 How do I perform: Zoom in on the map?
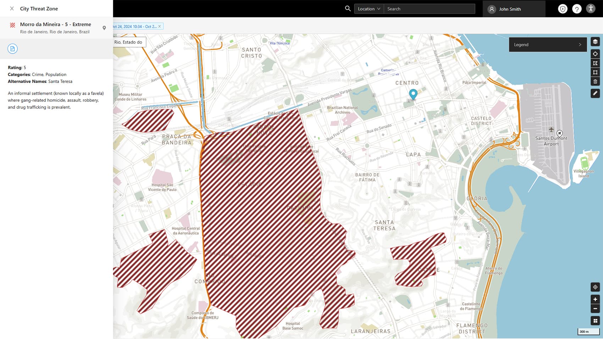(595, 299)
